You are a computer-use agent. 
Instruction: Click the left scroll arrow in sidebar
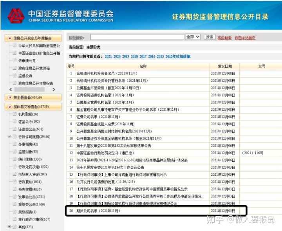(x=11, y=89)
